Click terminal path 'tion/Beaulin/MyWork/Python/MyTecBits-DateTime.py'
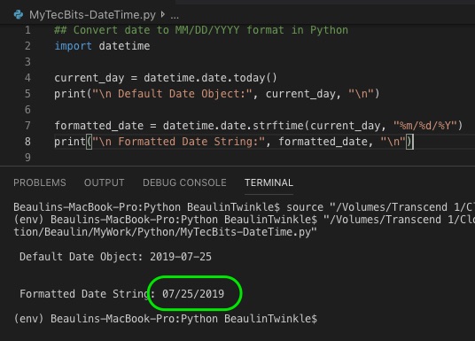475x341 pixels. point(165,232)
